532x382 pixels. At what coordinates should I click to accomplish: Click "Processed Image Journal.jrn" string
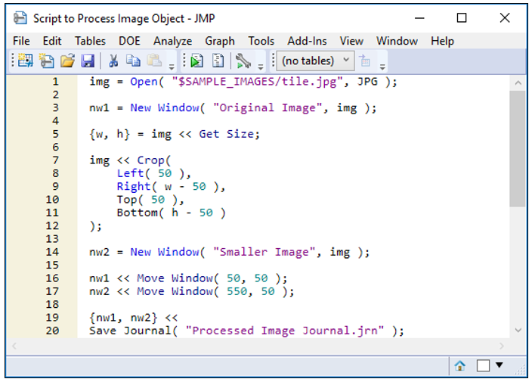pos(285,331)
